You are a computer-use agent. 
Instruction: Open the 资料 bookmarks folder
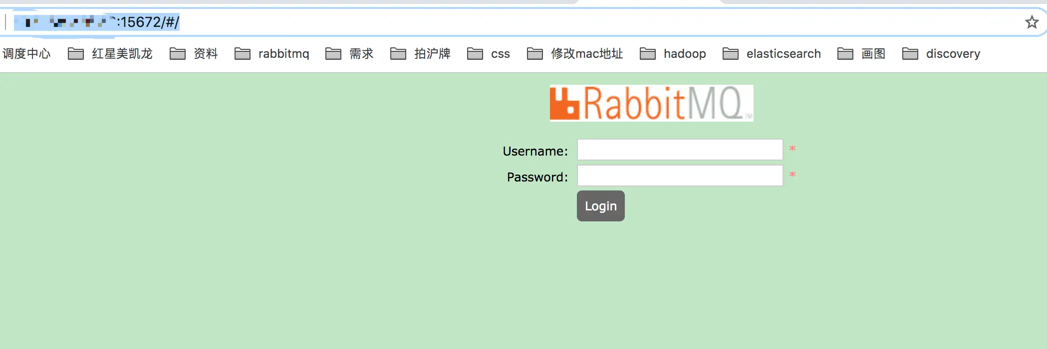coord(194,53)
